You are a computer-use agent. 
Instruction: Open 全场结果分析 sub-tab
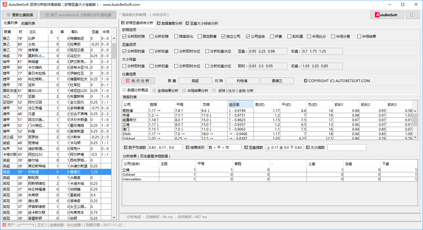click(165, 90)
